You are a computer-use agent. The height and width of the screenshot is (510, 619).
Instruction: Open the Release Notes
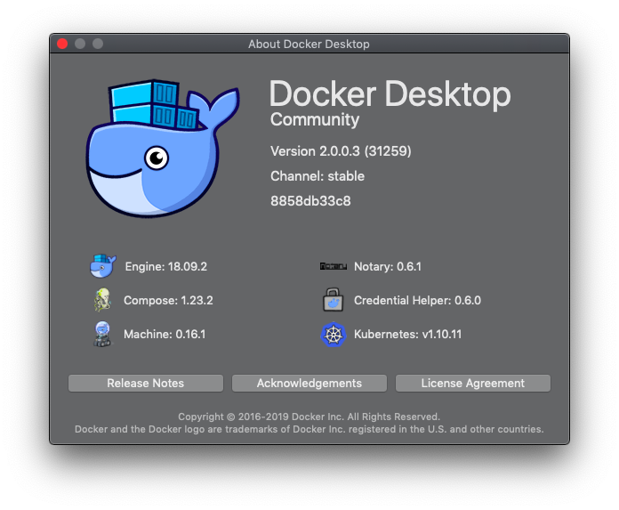[146, 384]
